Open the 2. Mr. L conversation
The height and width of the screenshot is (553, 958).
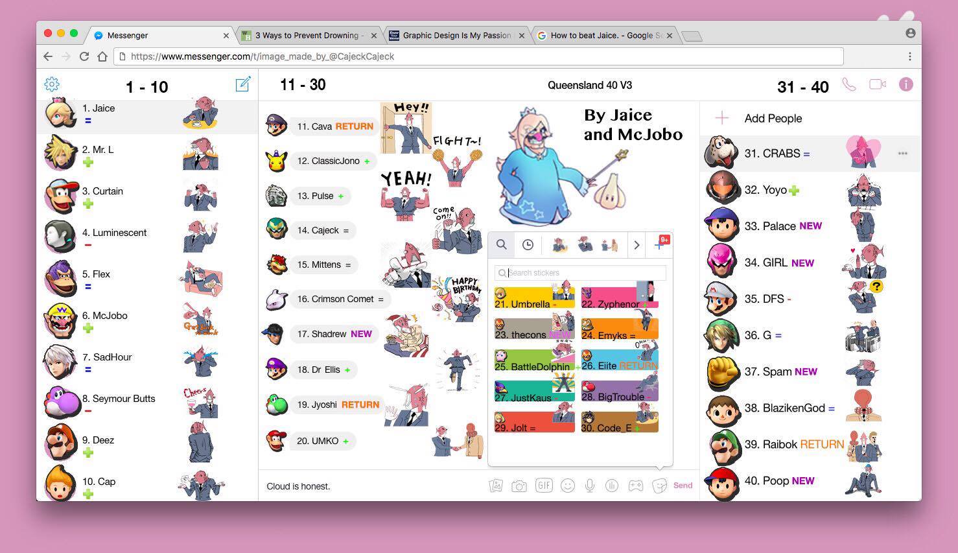click(x=147, y=155)
